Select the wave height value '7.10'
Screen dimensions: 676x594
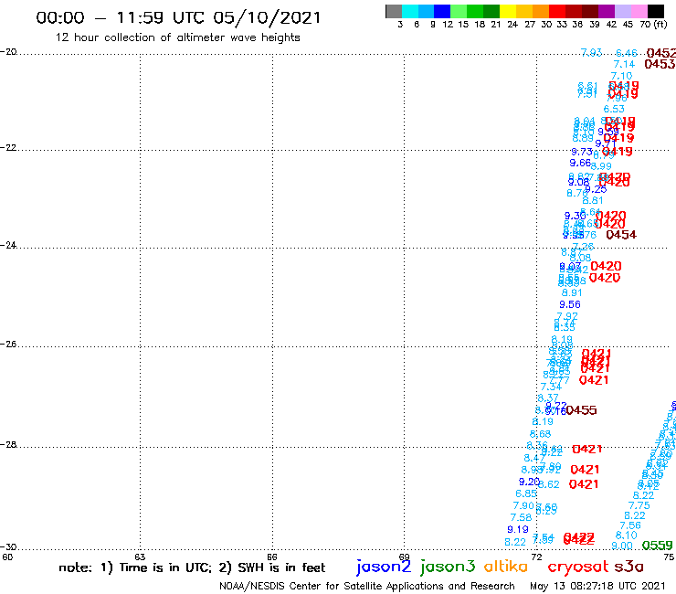click(621, 76)
